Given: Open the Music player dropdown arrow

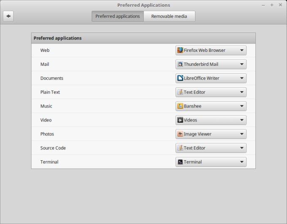Looking at the screenshot, I should pos(241,106).
